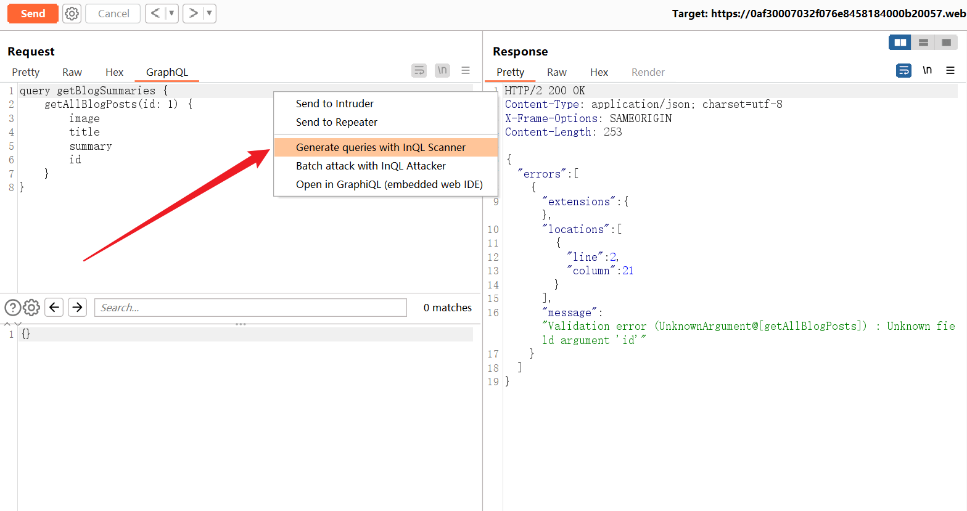Toggle non-printable characters in Response panel
Image resolution: width=967 pixels, height=511 pixels.
(x=927, y=70)
